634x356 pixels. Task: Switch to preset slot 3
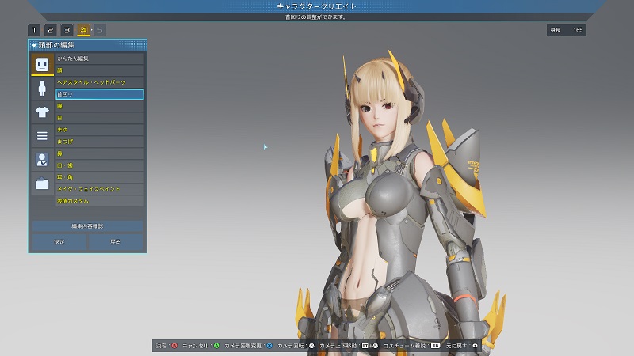(67, 30)
